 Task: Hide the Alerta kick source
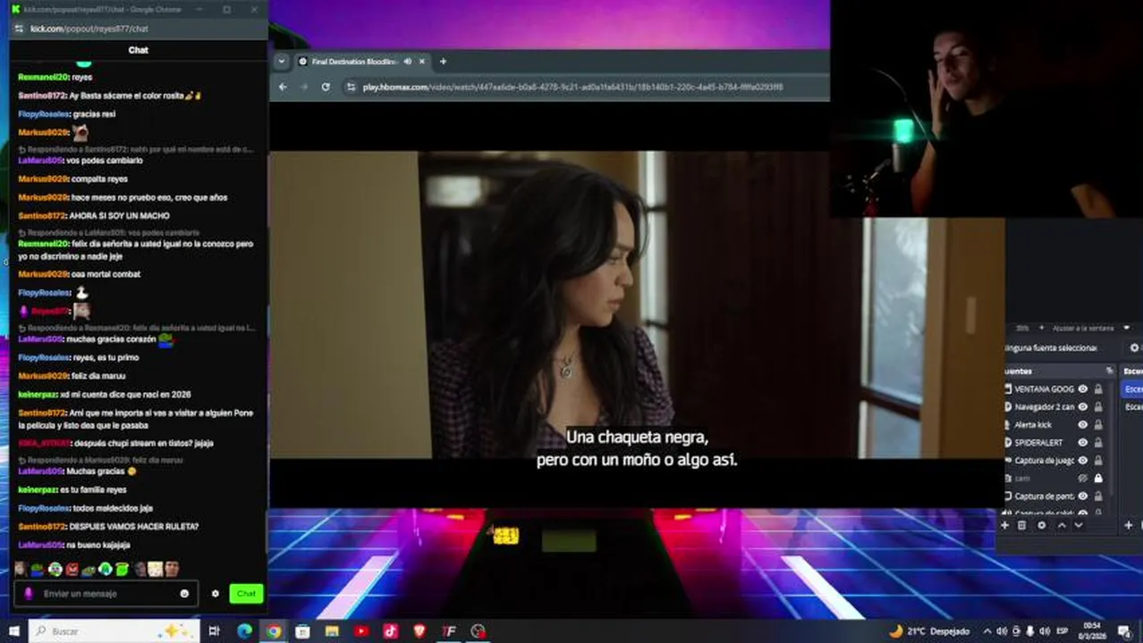1083,425
